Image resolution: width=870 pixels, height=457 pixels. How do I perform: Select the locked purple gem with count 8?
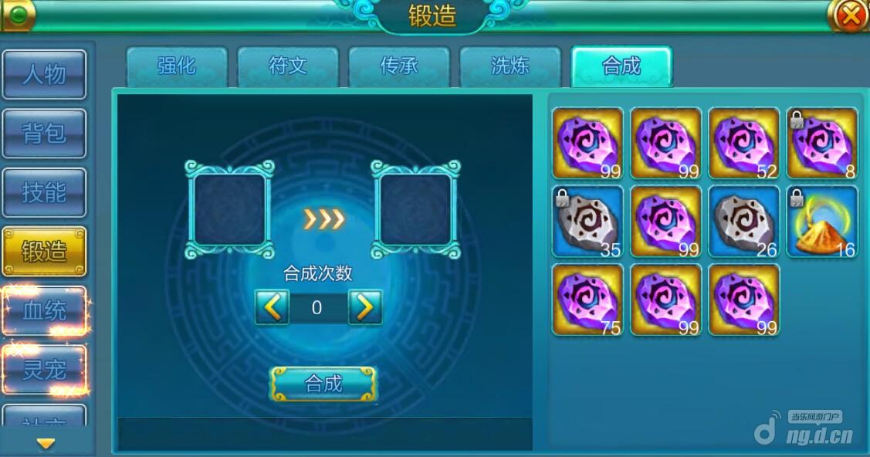pyautogui.click(x=822, y=143)
